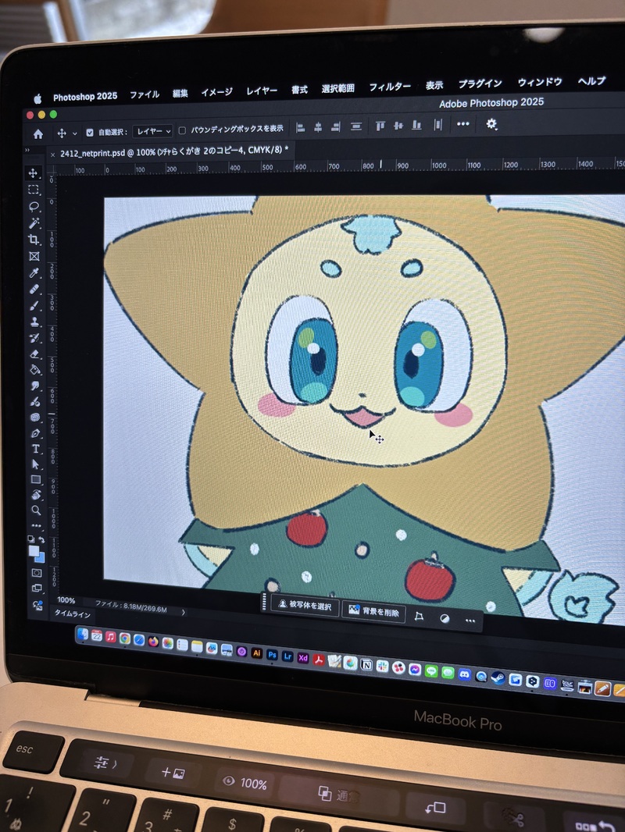Select the History Brush tool
The width and height of the screenshot is (625, 832).
(x=35, y=337)
